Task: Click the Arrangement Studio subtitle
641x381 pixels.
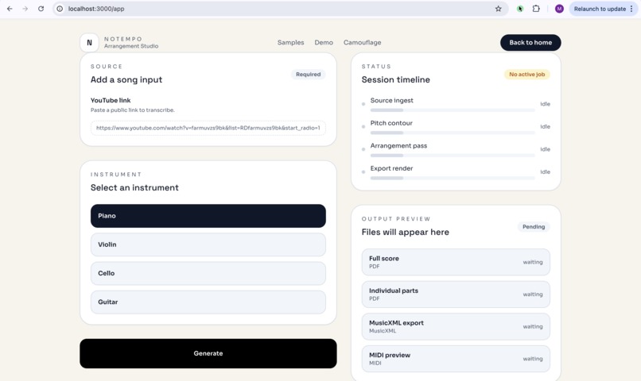Action: coord(130,46)
